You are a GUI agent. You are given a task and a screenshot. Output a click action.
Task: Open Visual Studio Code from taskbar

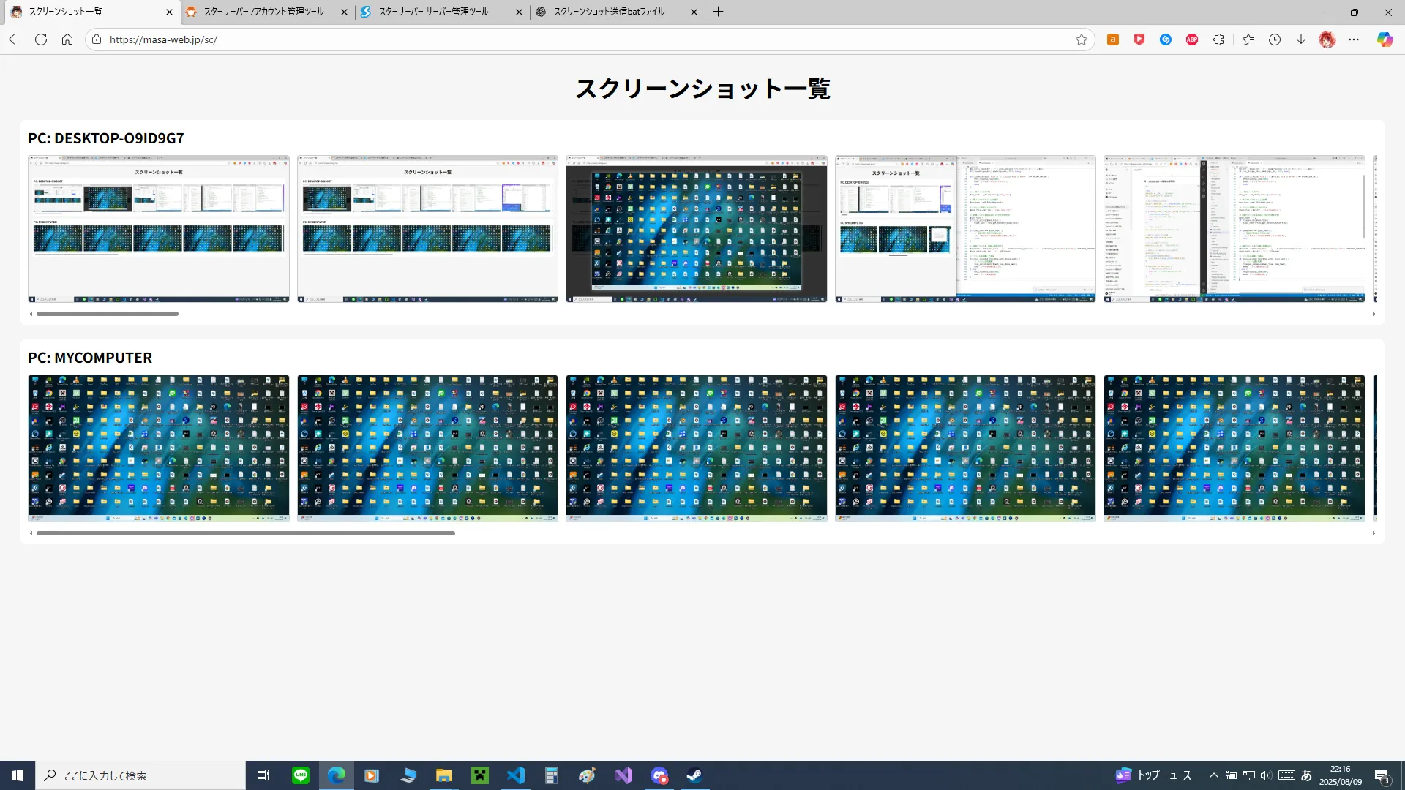click(516, 775)
